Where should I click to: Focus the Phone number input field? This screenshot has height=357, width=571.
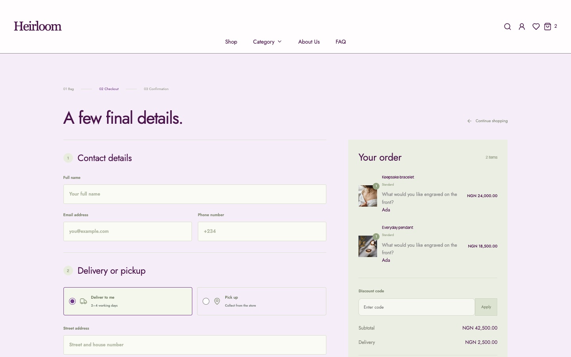pyautogui.click(x=262, y=231)
